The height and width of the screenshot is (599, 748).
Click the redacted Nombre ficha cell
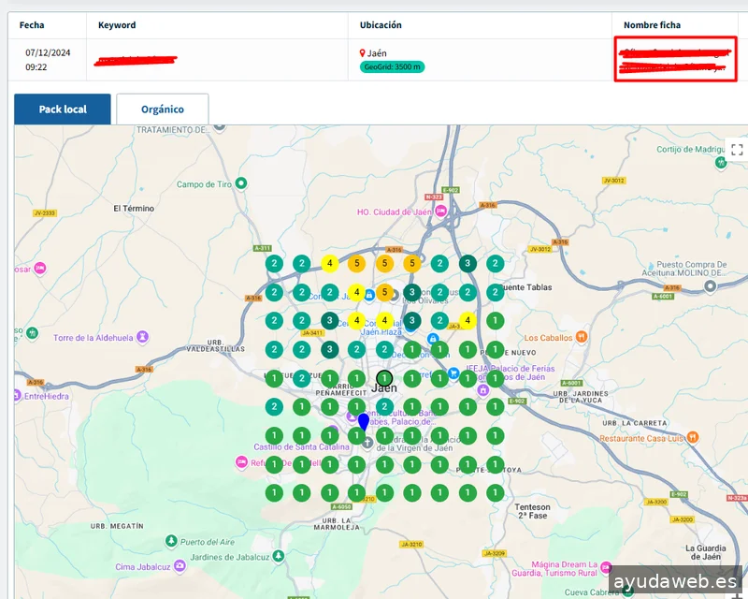(x=675, y=59)
